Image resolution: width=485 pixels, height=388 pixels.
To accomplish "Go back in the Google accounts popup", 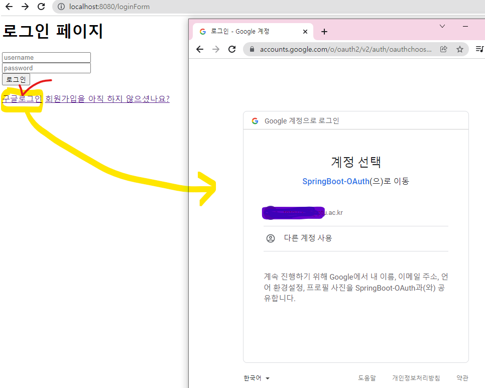I will pyautogui.click(x=200, y=49).
